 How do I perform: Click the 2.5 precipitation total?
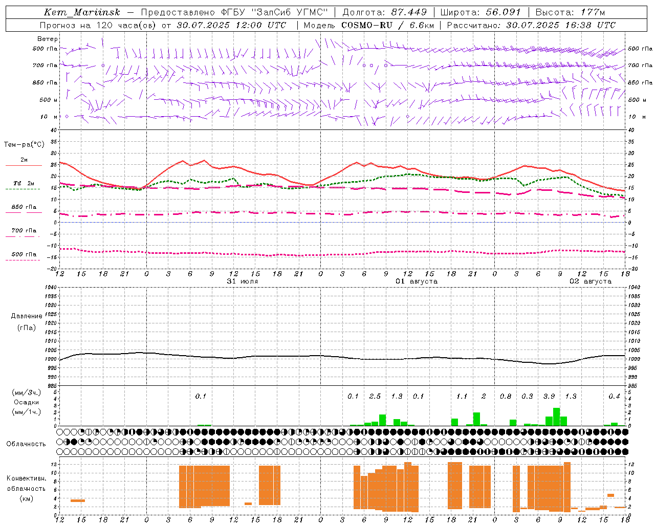click(x=375, y=396)
